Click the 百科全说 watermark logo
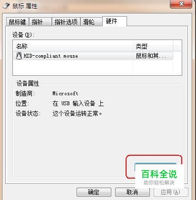 159,177
